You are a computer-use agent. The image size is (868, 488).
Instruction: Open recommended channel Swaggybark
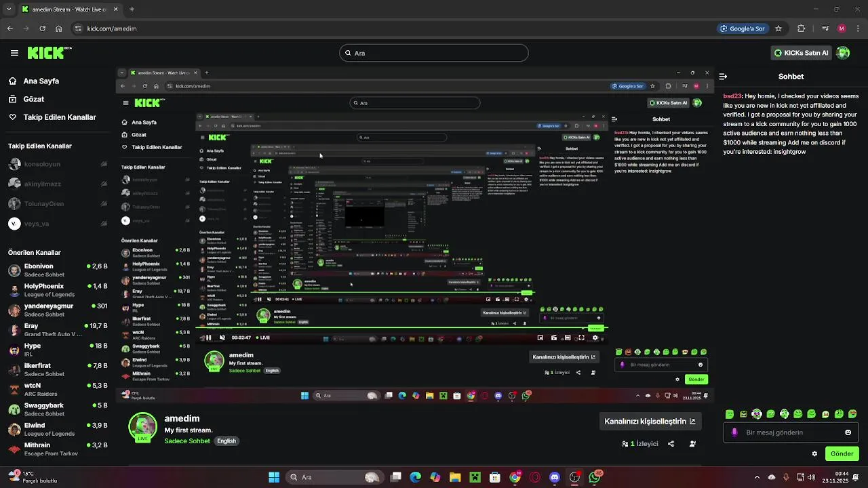click(x=58, y=409)
